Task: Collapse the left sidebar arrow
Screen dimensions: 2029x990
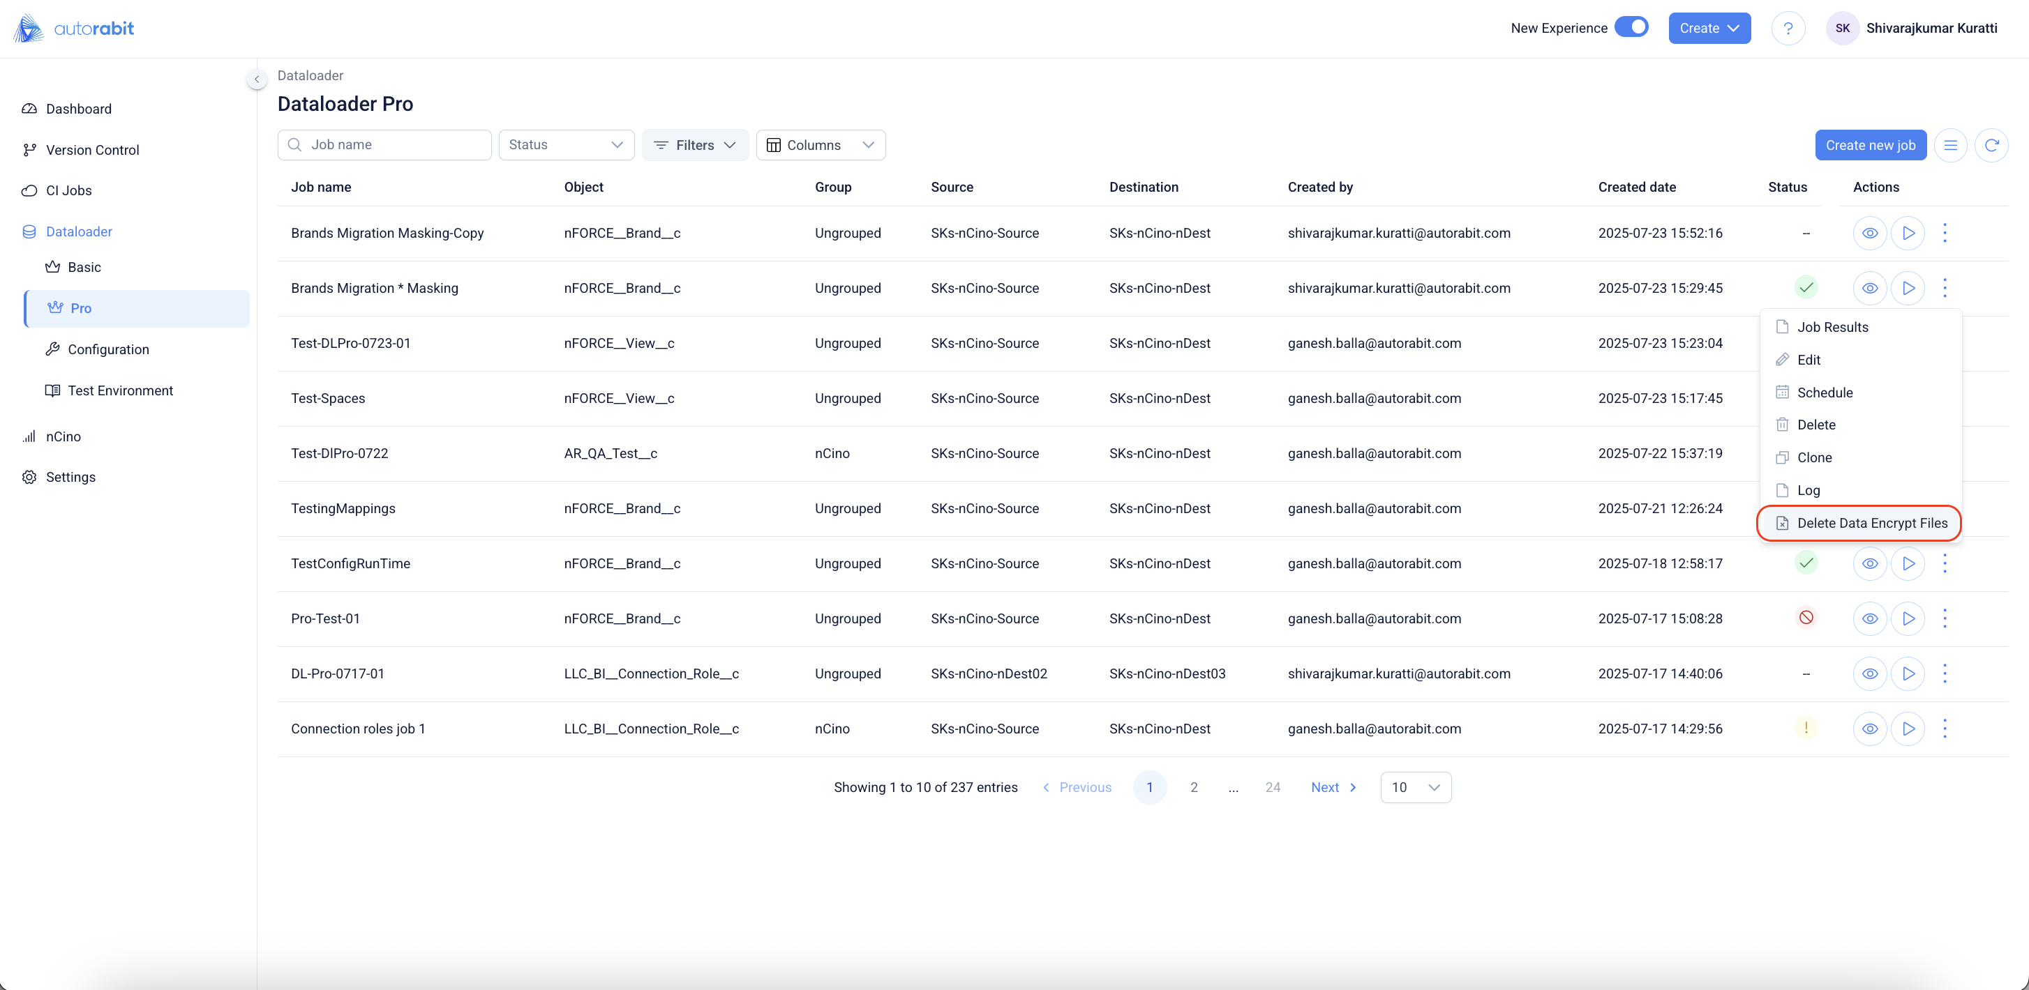Action: tap(257, 79)
